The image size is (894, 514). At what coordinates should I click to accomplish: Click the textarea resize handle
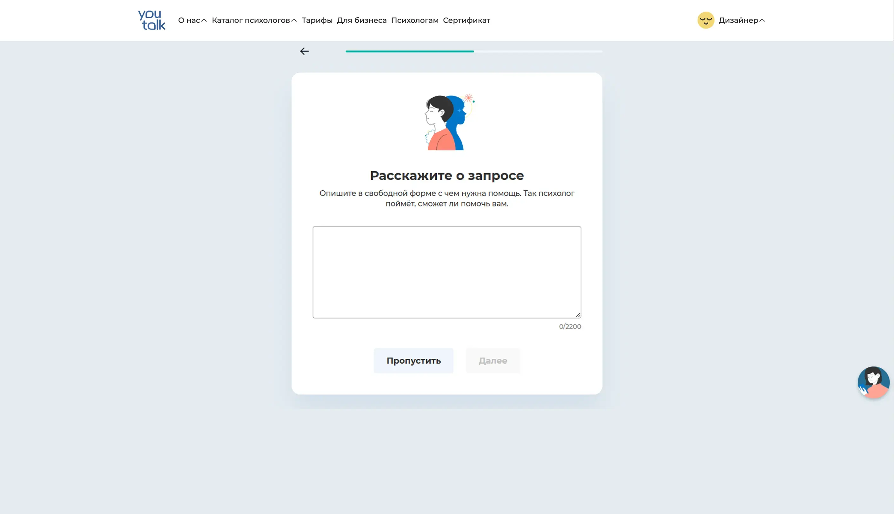578,315
